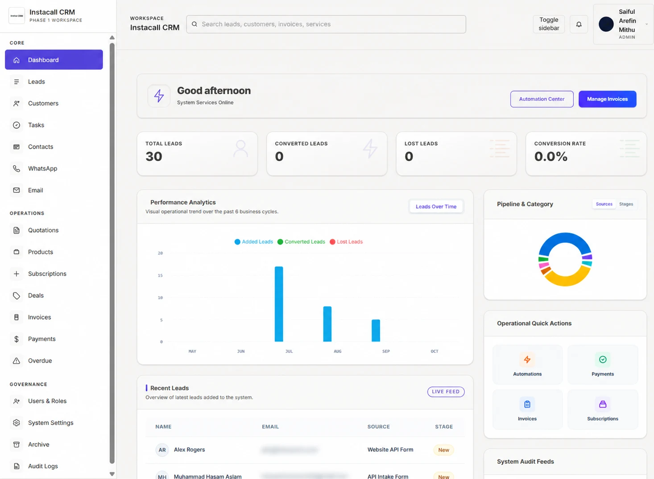This screenshot has height=479, width=654.
Task: Click the LIVE FEED badge
Action: pyautogui.click(x=446, y=392)
